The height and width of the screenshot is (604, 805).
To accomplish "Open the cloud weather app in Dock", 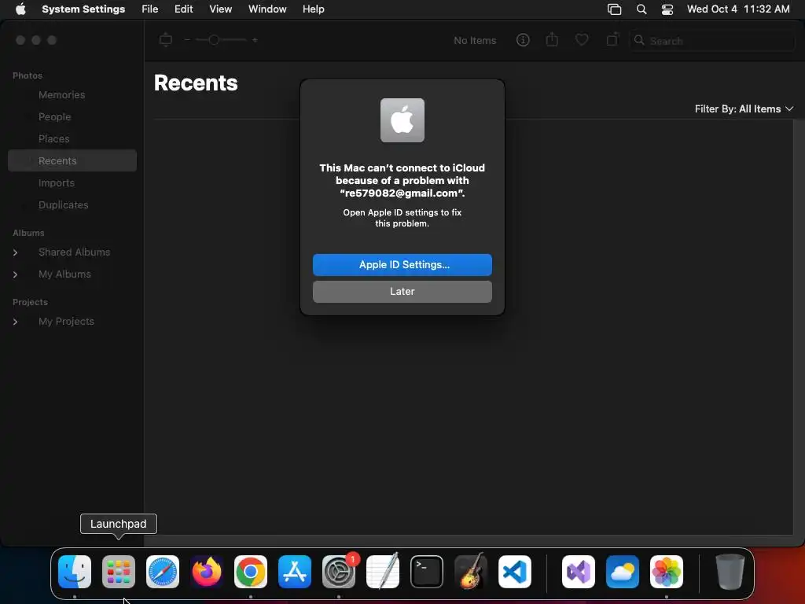I will tap(623, 572).
